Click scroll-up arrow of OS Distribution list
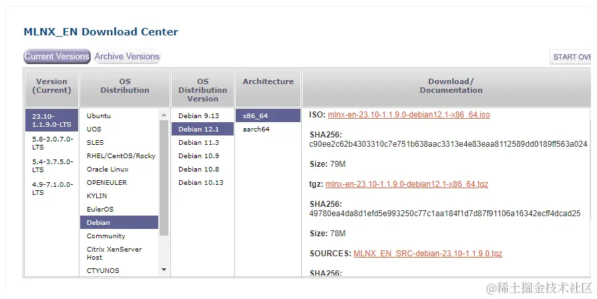 click(164, 115)
